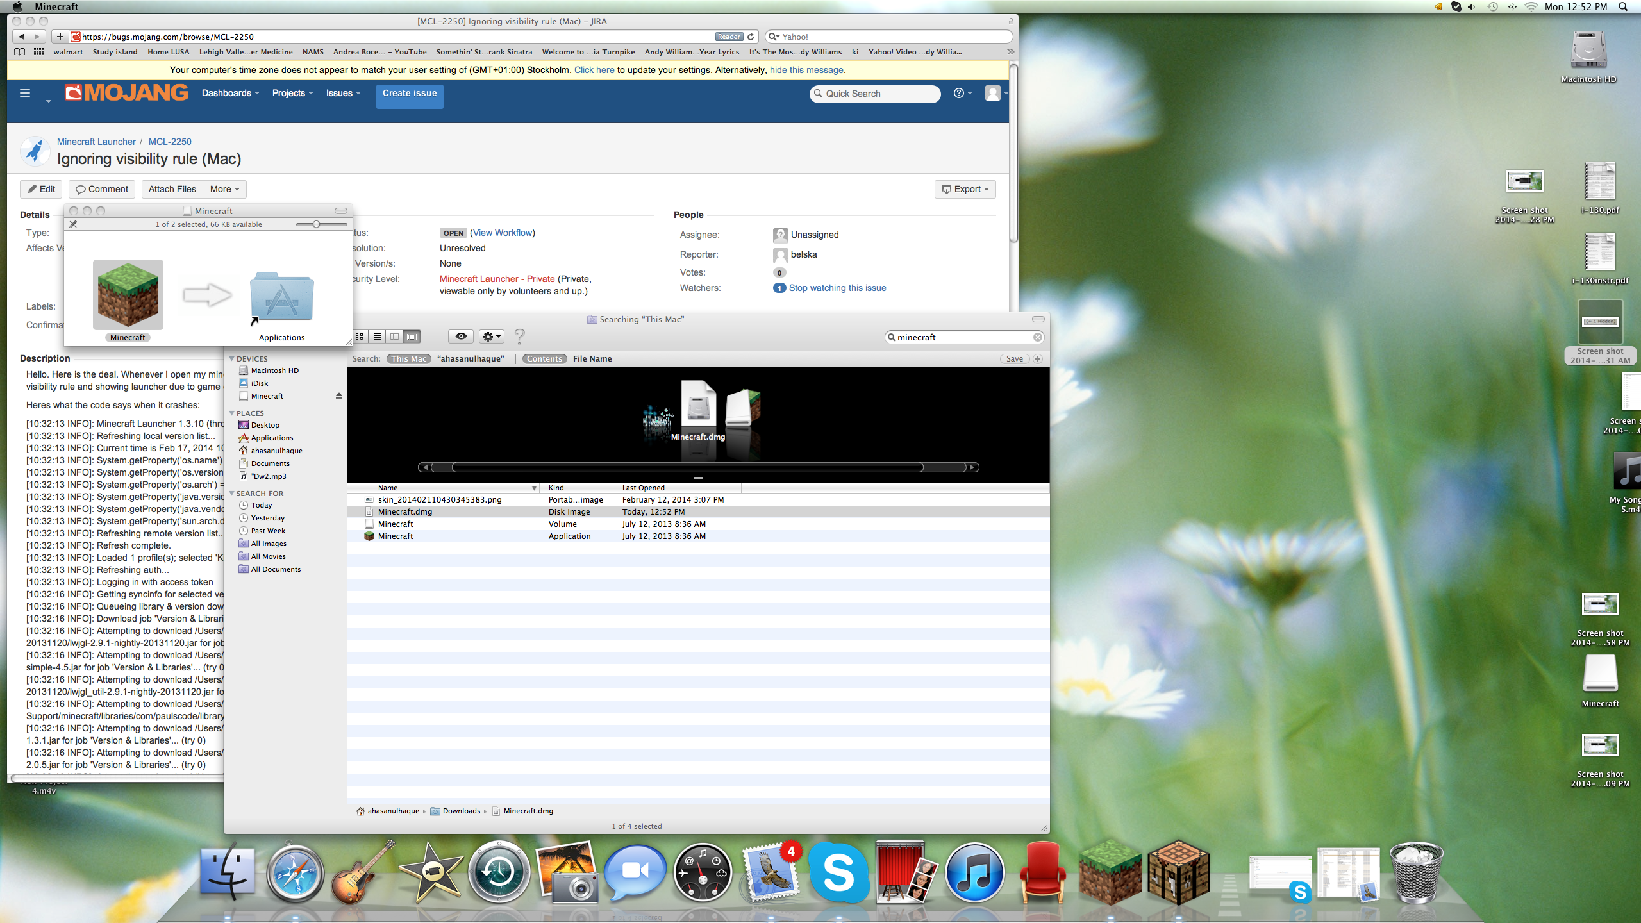Screen dimensions: 1641x923
Task: Adjust the icon size slider in Minecraft window
Action: coord(316,224)
